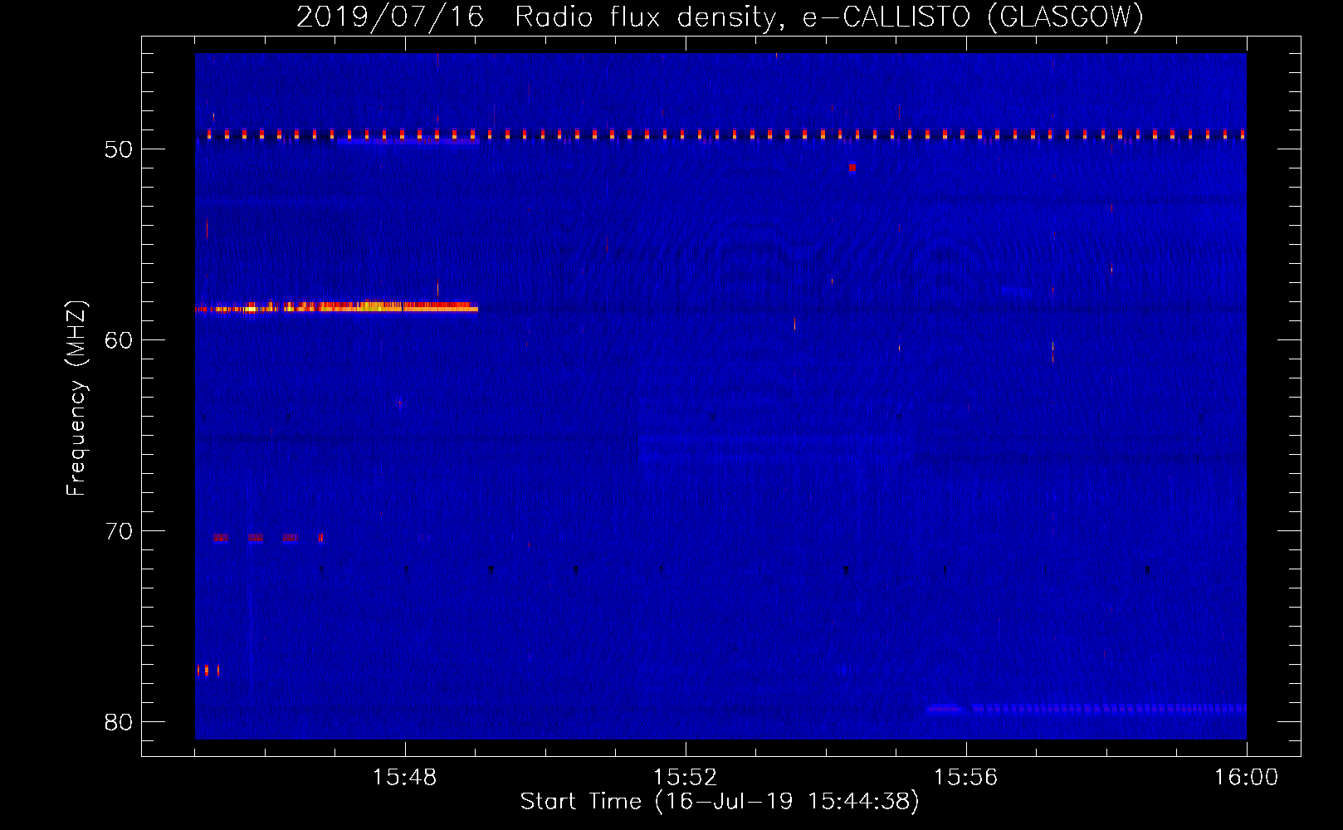
Task: Click the 15:48 time tick label
Action: 404,778
